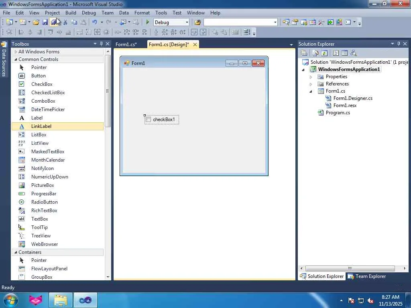411x308 pixels.
Task: Start debugging with the green play icon
Action: [148, 22]
